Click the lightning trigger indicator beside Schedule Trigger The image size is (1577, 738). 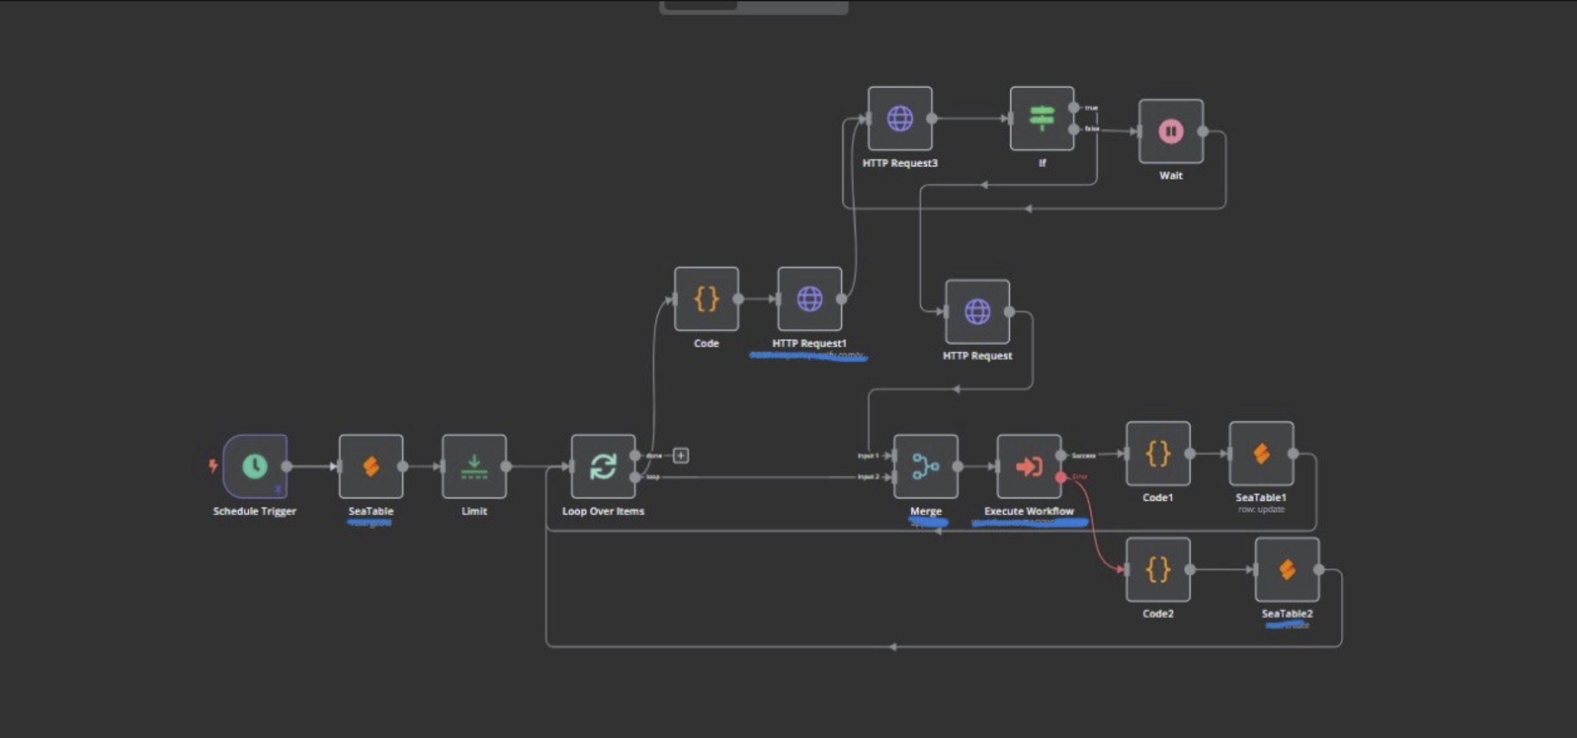pos(213,465)
